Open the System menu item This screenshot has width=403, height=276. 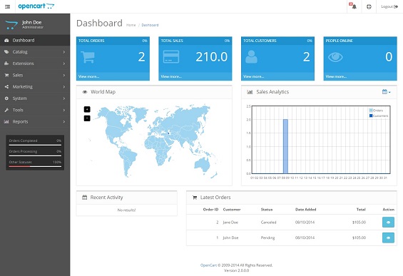coord(35,98)
